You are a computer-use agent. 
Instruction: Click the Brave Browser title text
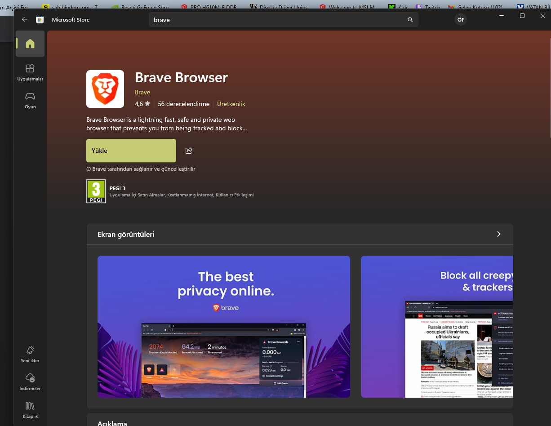pyautogui.click(x=182, y=78)
